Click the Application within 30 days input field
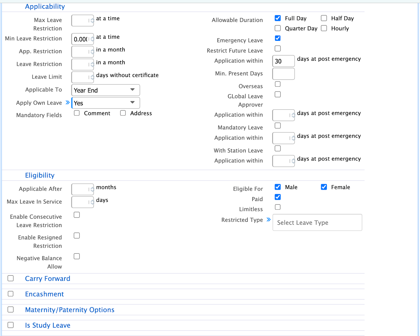Screen dimensions: 420x336 [283, 61]
